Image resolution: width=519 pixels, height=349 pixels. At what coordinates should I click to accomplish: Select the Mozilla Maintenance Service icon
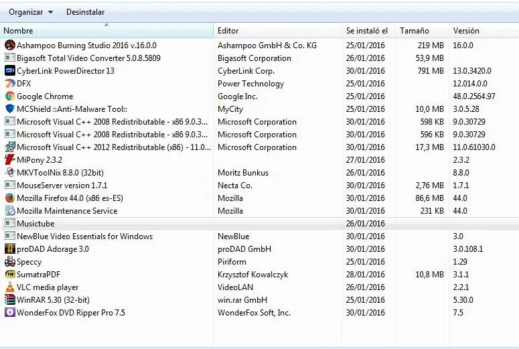click(x=10, y=210)
